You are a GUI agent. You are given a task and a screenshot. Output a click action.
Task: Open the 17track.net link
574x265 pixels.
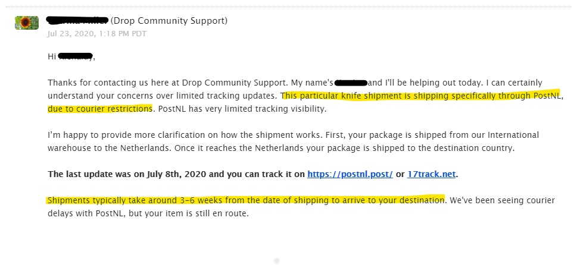click(x=432, y=174)
